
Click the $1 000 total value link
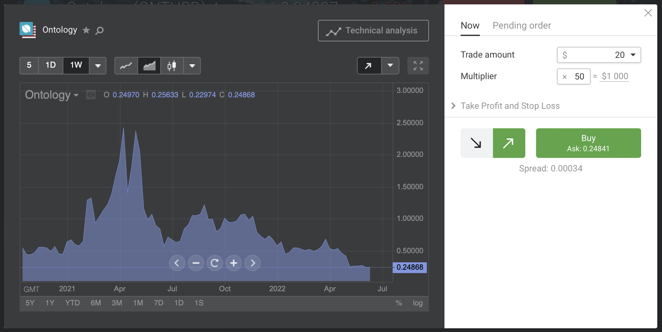tap(615, 76)
